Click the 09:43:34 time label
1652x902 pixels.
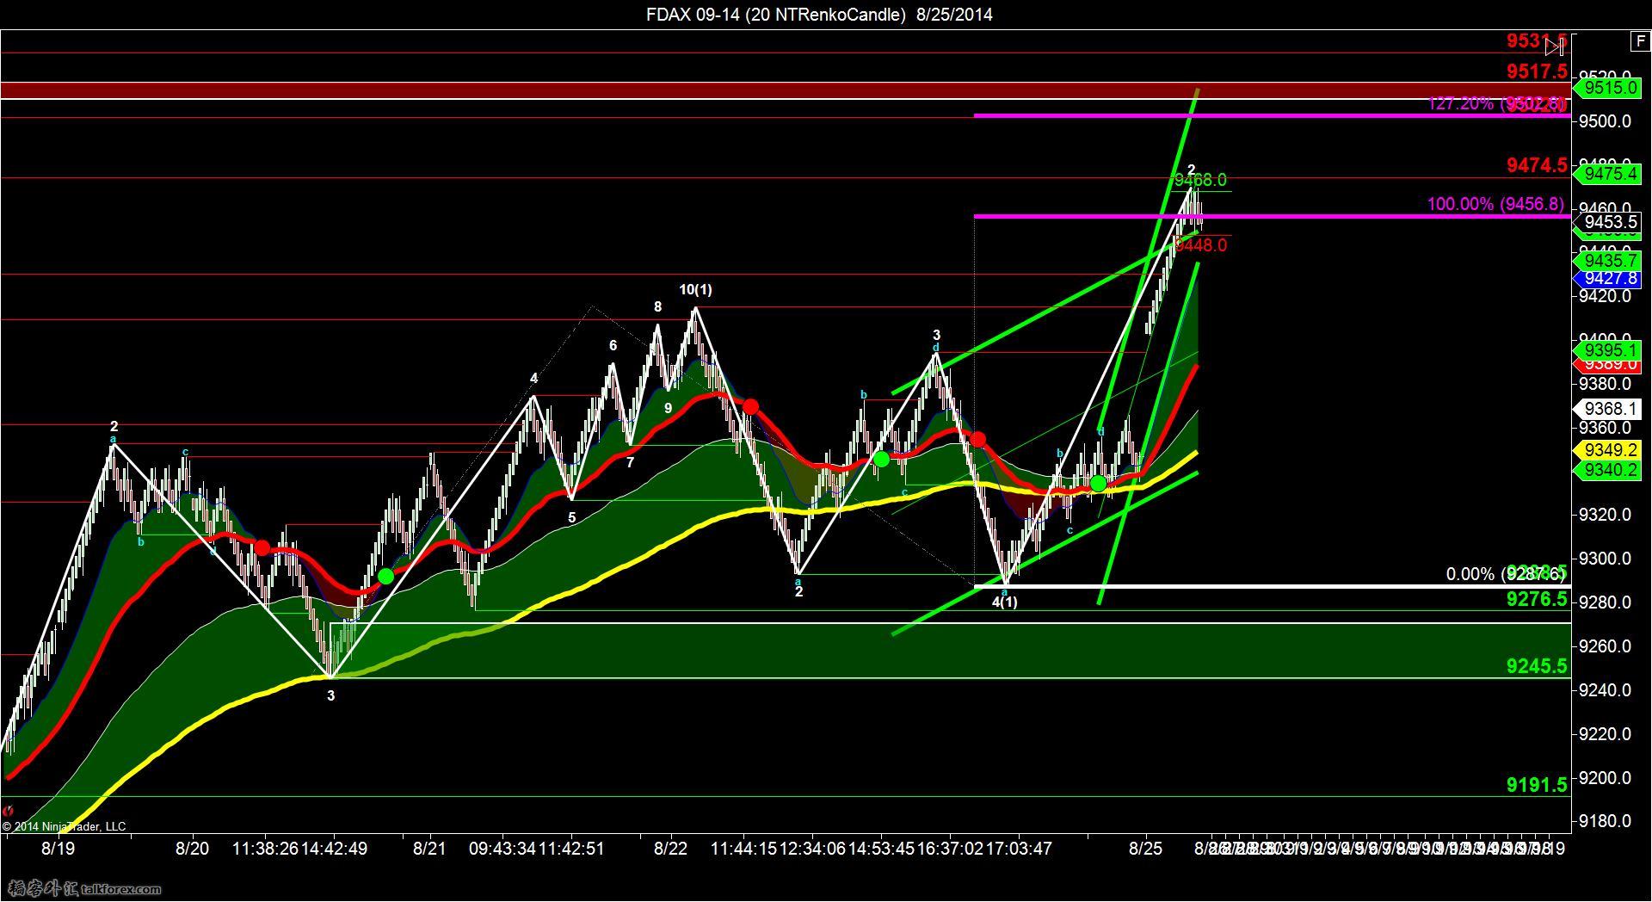pos(502,849)
